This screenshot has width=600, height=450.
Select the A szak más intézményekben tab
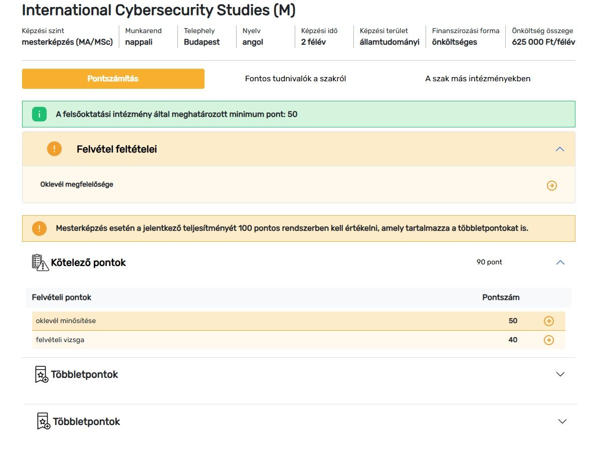click(x=477, y=79)
